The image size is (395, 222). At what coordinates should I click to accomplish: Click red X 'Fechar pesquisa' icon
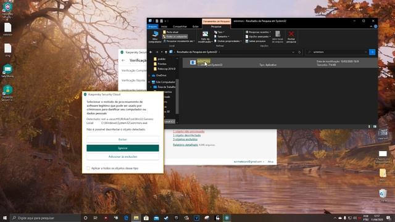point(291,37)
